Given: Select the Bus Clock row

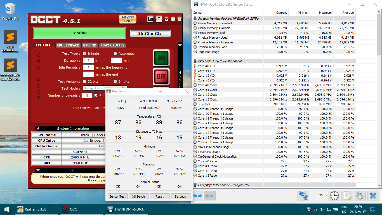Looking at the screenshot, I should coord(274,104).
